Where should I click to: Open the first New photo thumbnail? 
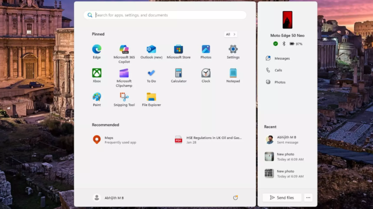269,157
